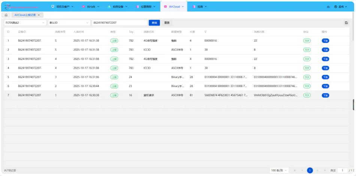The image size is (356, 176).
Task: Click the 重置 reset button
Action: [x=167, y=23]
